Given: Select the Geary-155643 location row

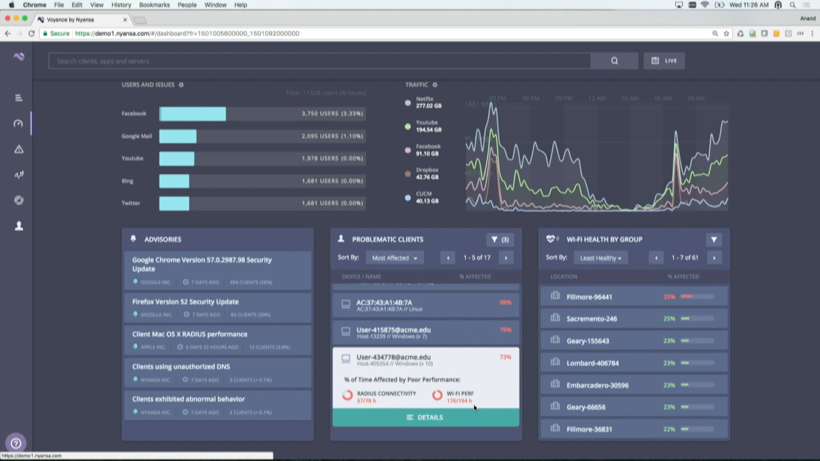Looking at the screenshot, I should coord(634,340).
